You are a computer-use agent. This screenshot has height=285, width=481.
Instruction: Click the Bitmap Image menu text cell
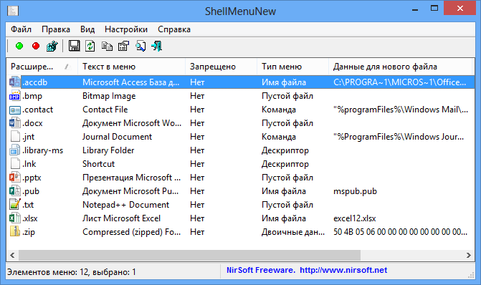109,96
